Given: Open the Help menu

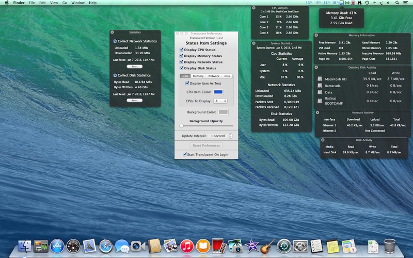Looking at the screenshot, I should click(93, 3).
